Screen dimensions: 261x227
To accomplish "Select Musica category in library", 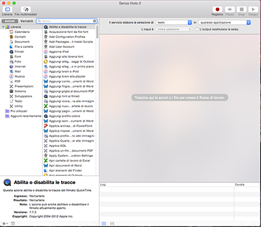I will coord(20,77).
